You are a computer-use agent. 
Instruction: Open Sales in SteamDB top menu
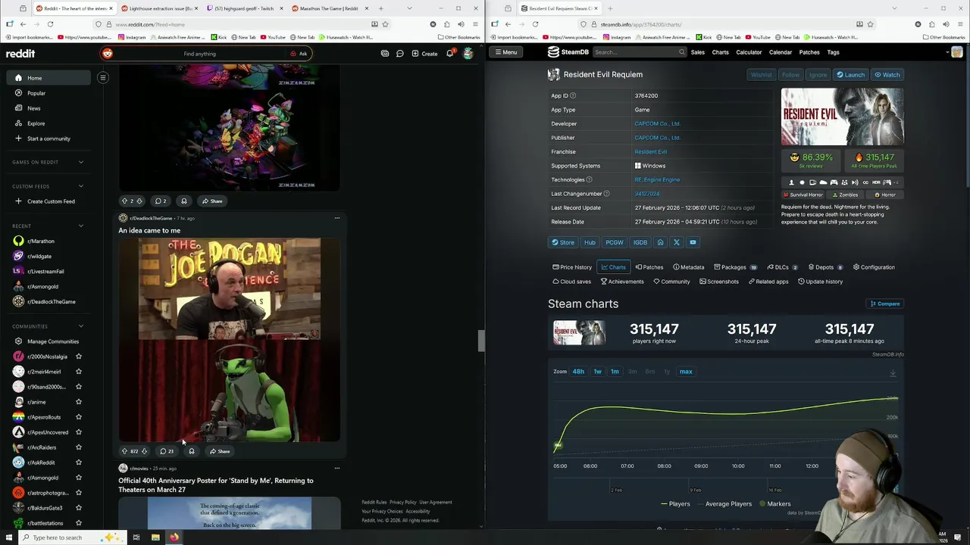[697, 52]
